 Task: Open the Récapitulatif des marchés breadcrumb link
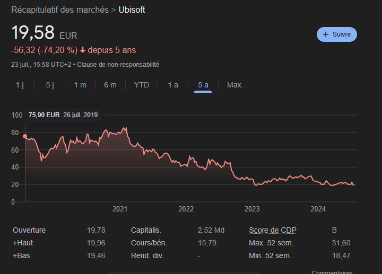coord(60,10)
